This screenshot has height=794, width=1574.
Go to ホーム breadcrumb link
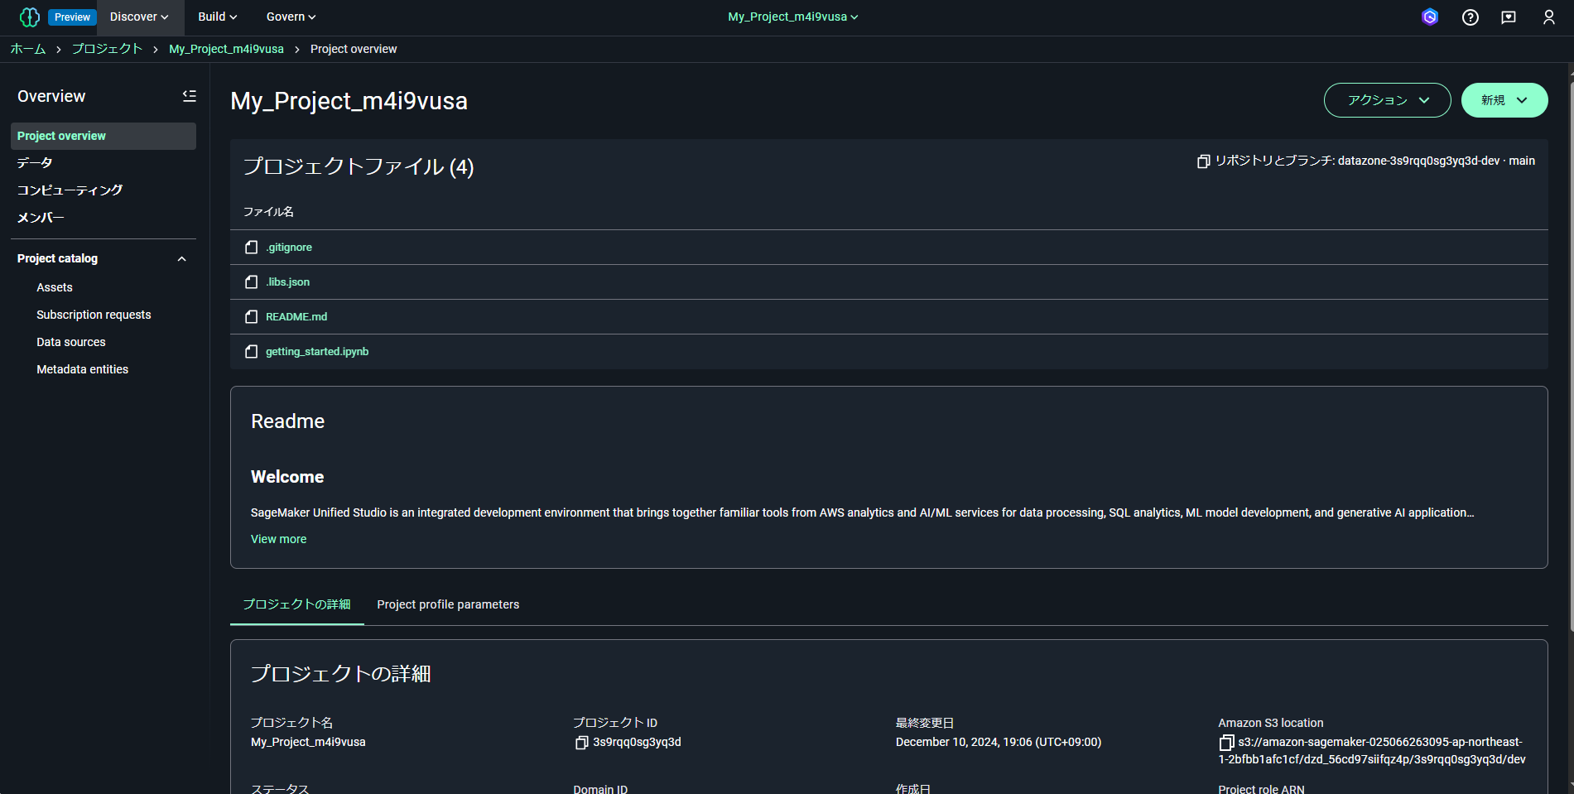point(28,49)
